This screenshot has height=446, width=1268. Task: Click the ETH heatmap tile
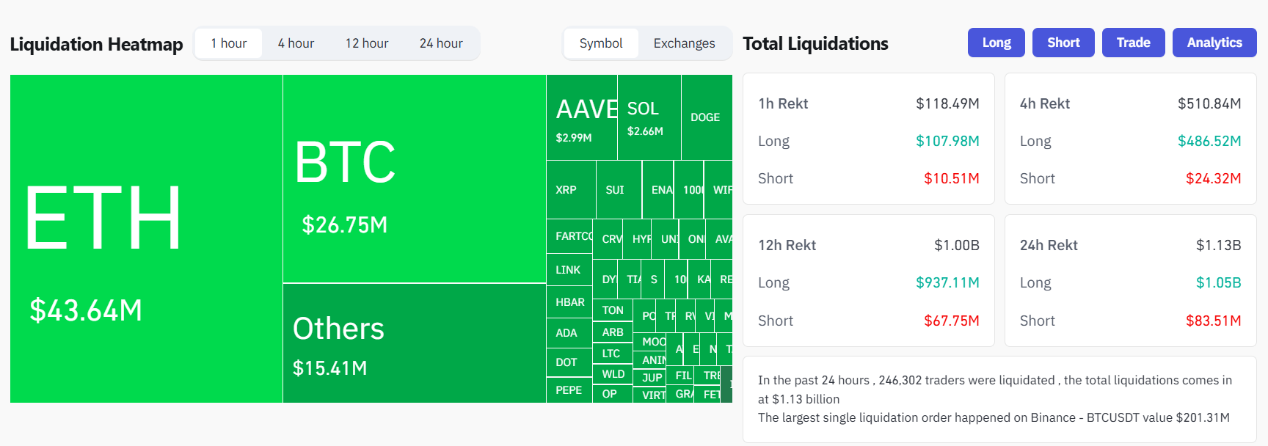[146, 238]
